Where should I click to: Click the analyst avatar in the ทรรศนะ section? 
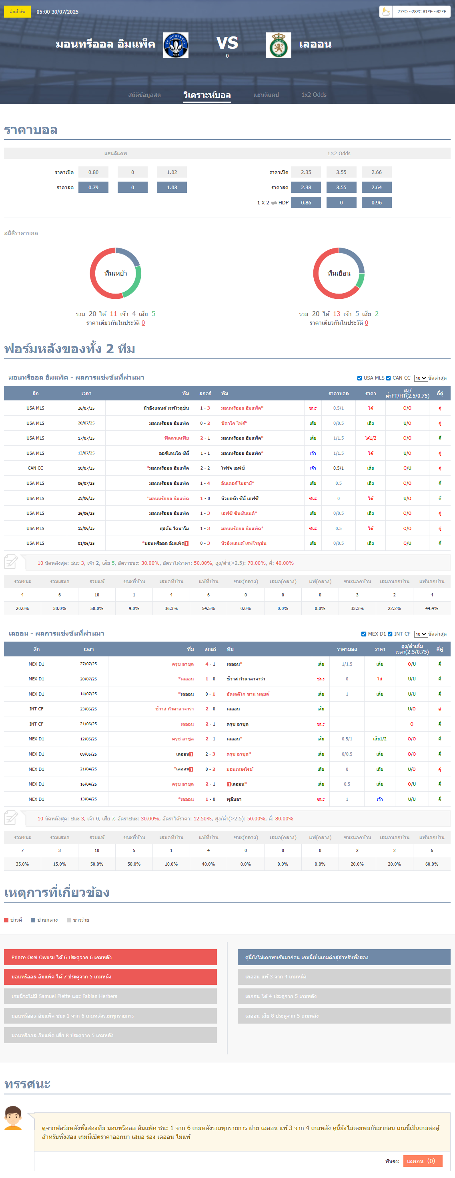tap(13, 1118)
